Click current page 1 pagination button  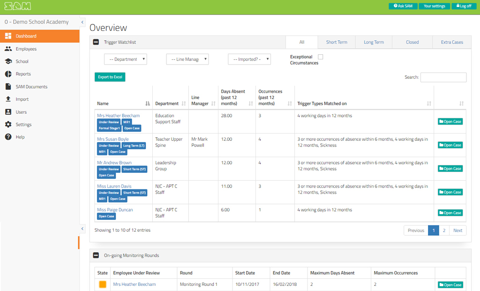(434, 231)
